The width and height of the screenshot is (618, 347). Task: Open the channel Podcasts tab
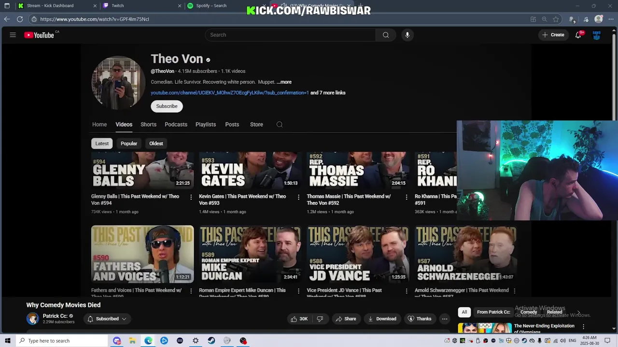[x=176, y=124]
